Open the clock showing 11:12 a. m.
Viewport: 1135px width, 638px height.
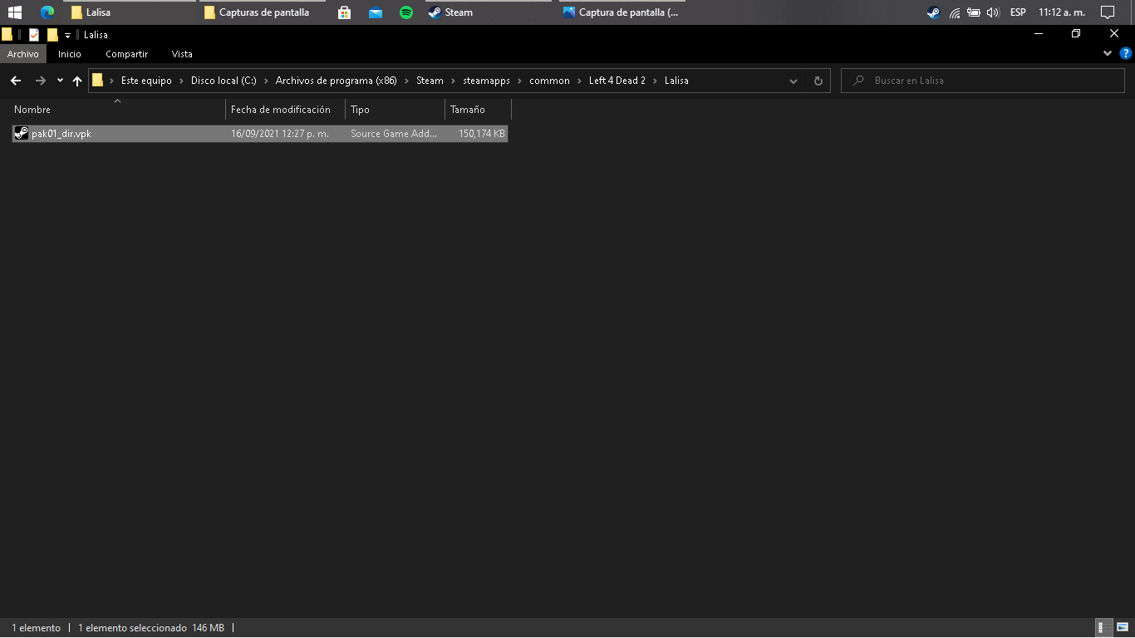tap(1062, 12)
